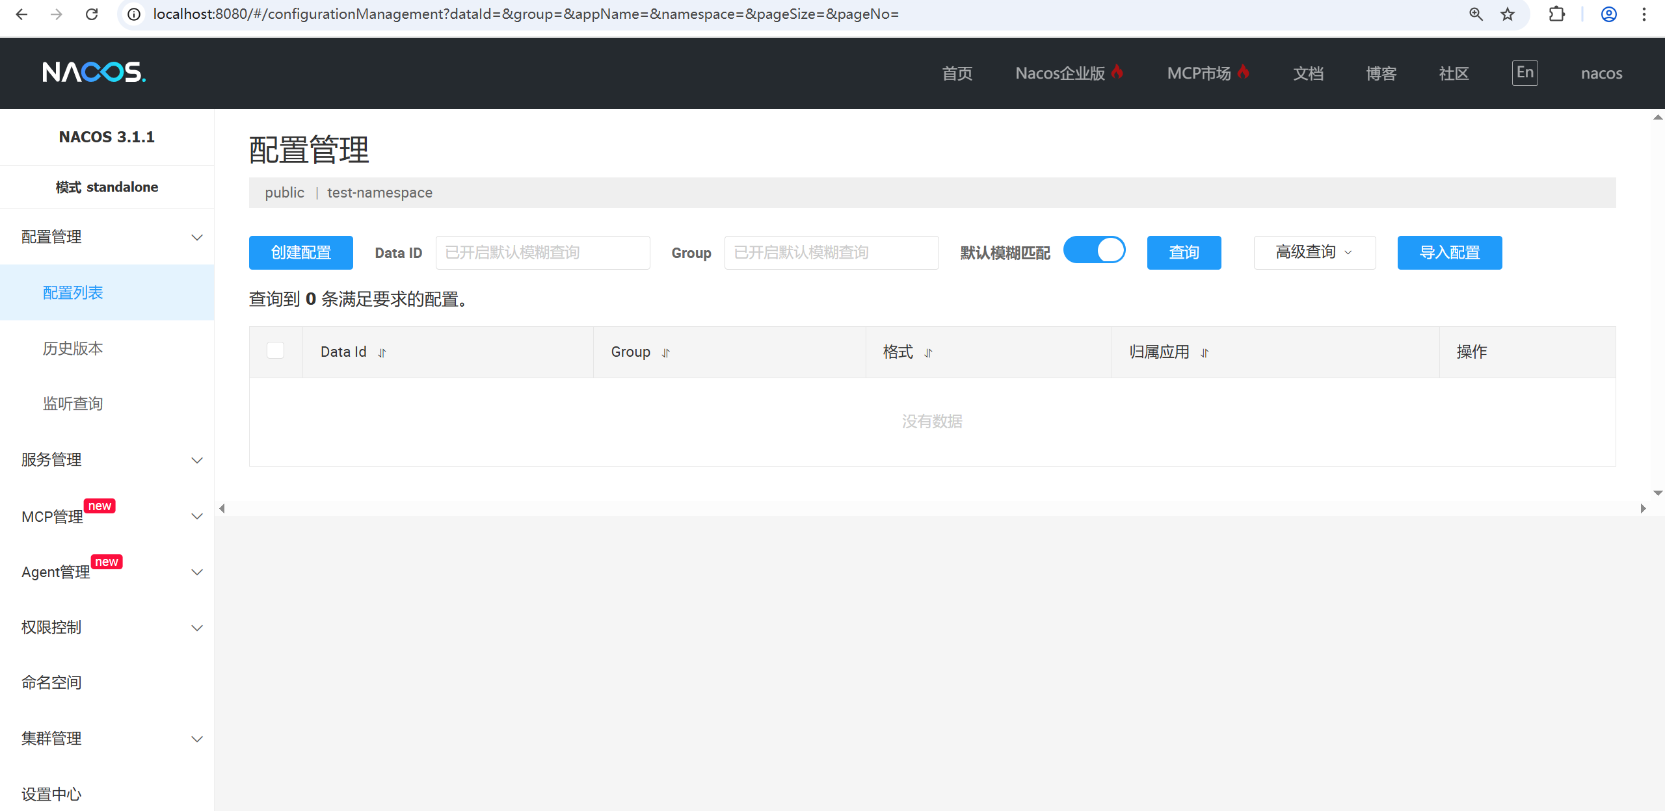The image size is (1665, 811).
Task: Open the 首页 link in the header
Action: (957, 73)
